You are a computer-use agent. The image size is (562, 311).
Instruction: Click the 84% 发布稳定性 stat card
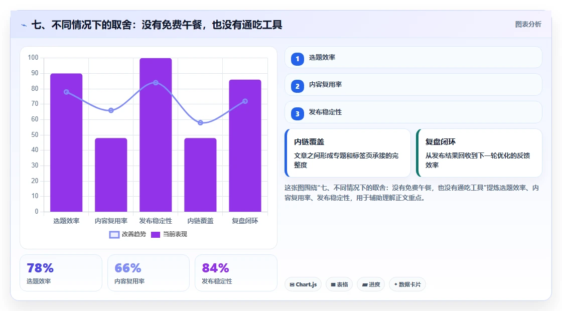click(x=236, y=273)
